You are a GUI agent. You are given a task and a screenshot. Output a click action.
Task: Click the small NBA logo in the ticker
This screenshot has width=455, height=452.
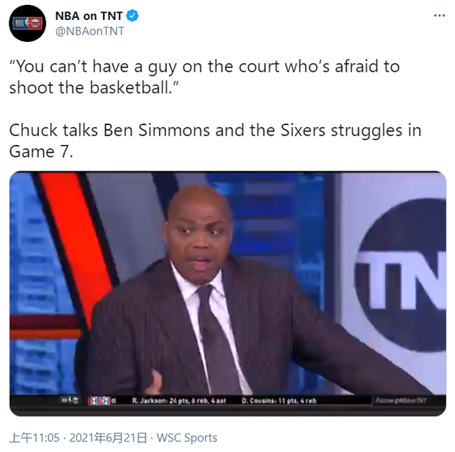70,400
